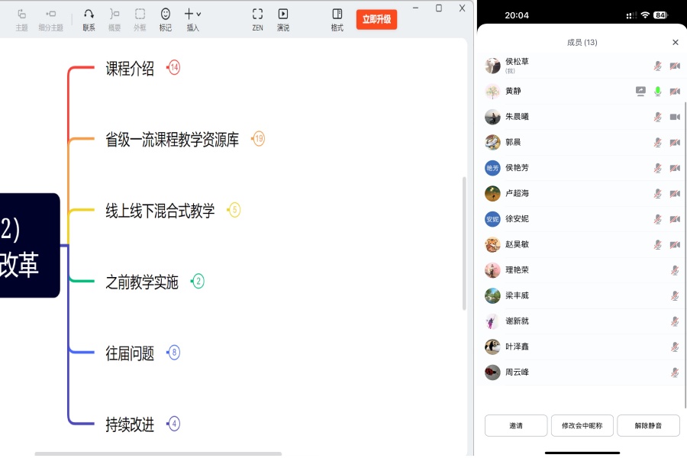687x458 pixels.
Task: Click 解除静音 to unmute
Action: tap(648, 426)
